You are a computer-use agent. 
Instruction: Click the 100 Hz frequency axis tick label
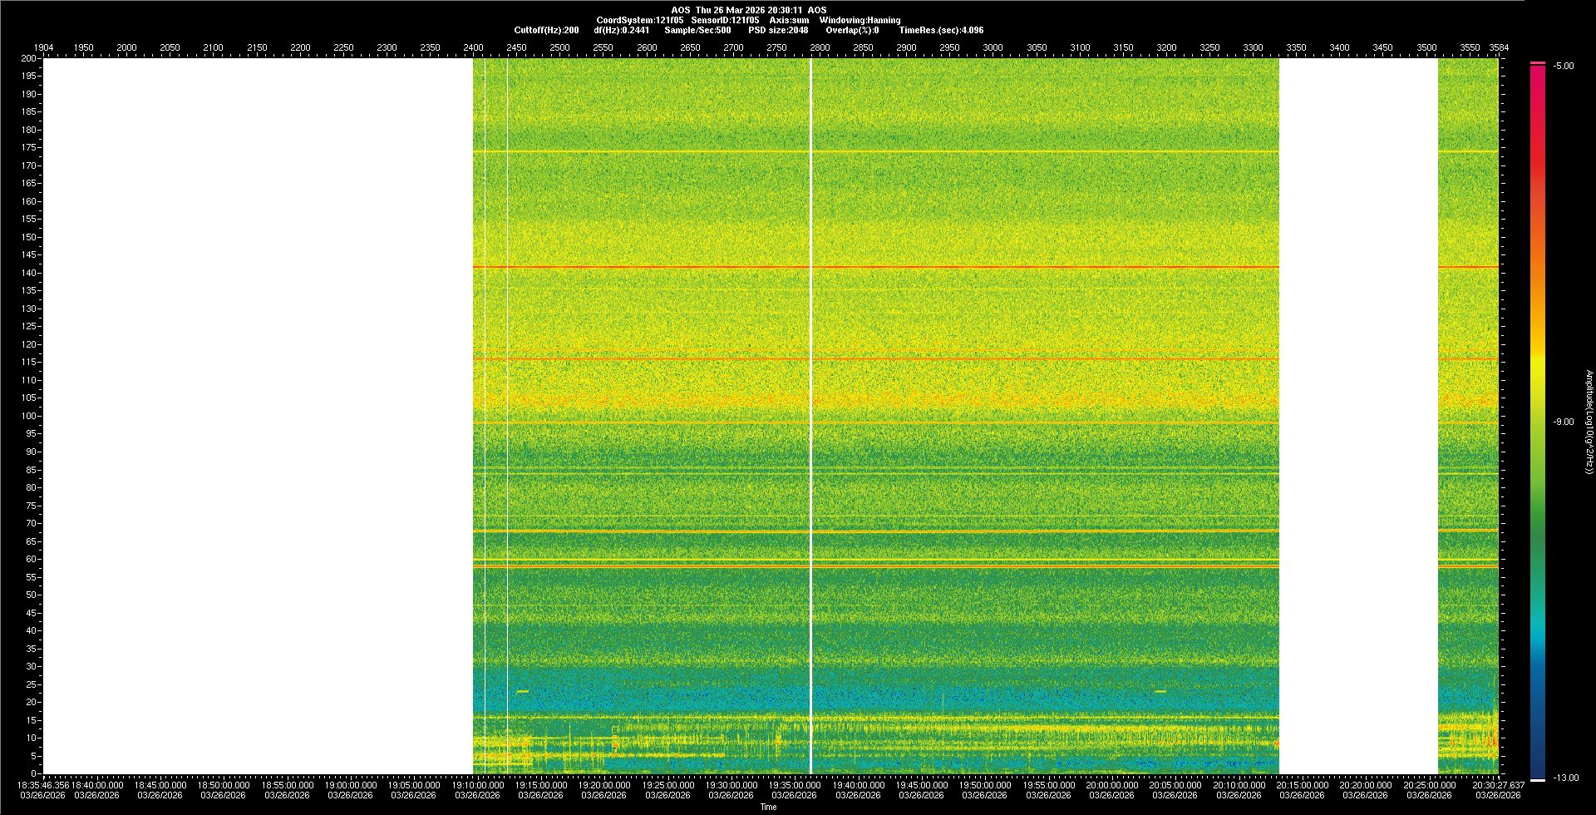coord(29,416)
